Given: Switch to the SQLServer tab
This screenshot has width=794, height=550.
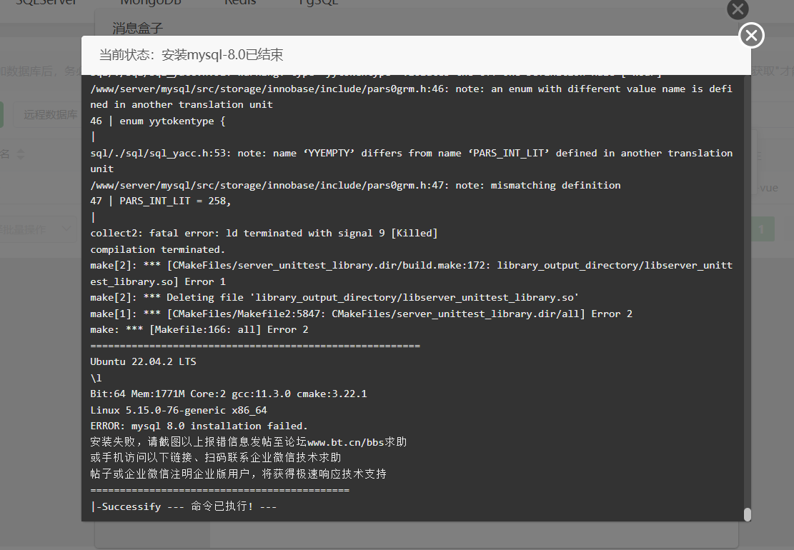Looking at the screenshot, I should coord(46,2).
